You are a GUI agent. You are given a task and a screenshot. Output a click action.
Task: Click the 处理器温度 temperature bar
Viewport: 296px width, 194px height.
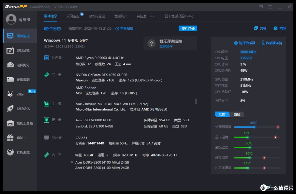point(257,127)
